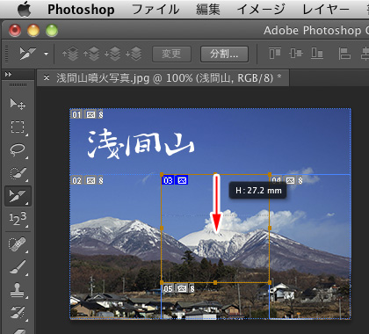Viewport: 369px width, 334px height.
Task: Open the 編集 menu
Action: click(208, 9)
